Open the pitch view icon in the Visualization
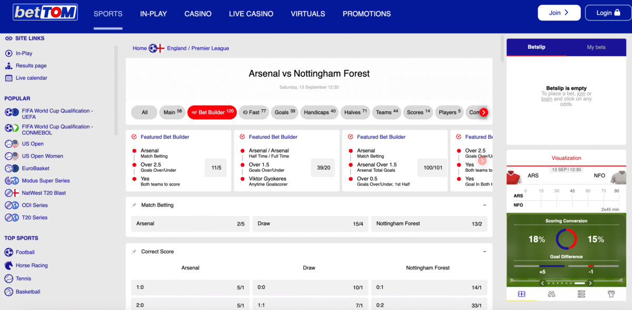This screenshot has width=632, height=310. pyautogui.click(x=521, y=294)
